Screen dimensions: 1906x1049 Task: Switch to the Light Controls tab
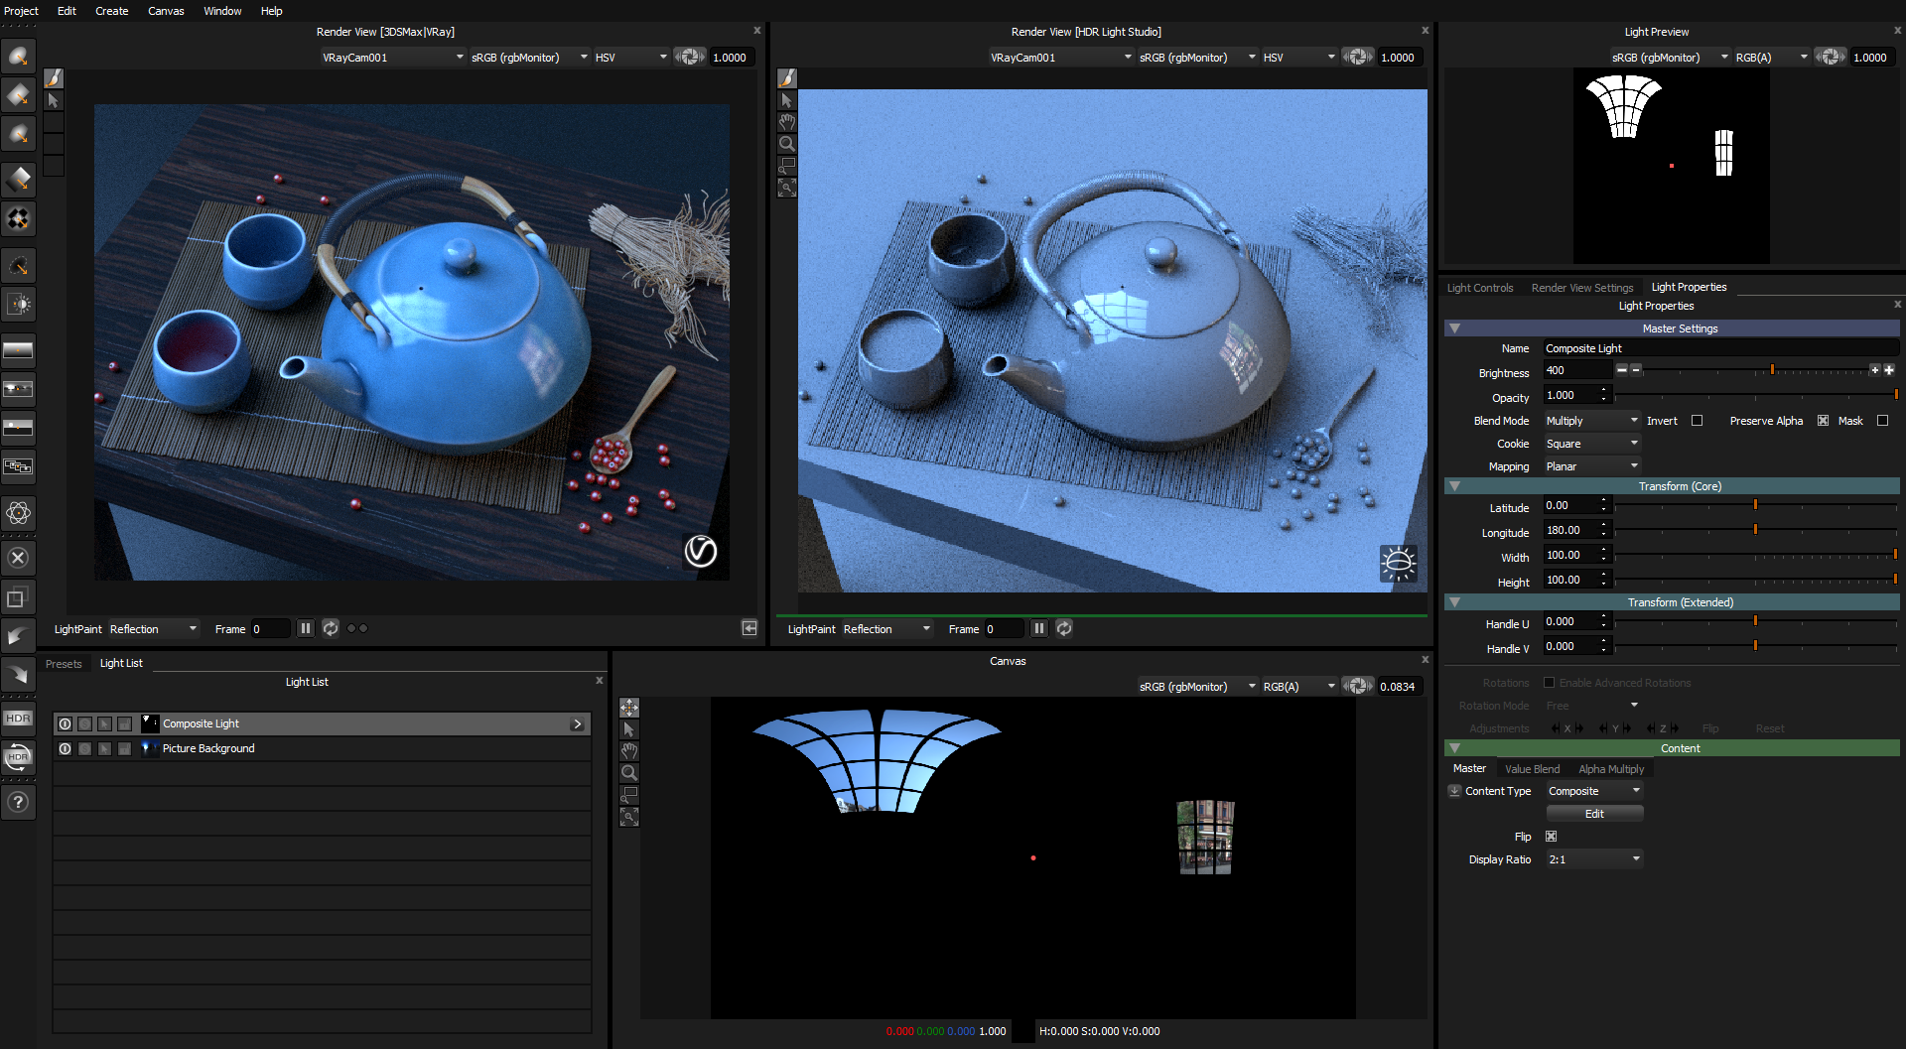(1480, 288)
